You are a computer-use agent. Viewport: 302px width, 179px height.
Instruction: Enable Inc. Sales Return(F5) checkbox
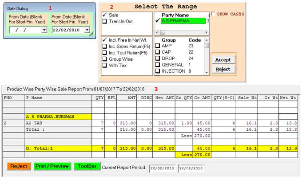coord(105,46)
